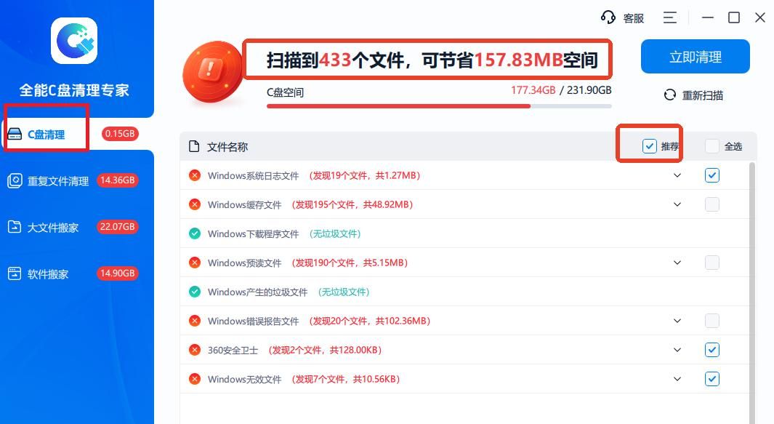Enable the 全选 checkbox
Viewport: 774px width, 424px height.
[711, 146]
